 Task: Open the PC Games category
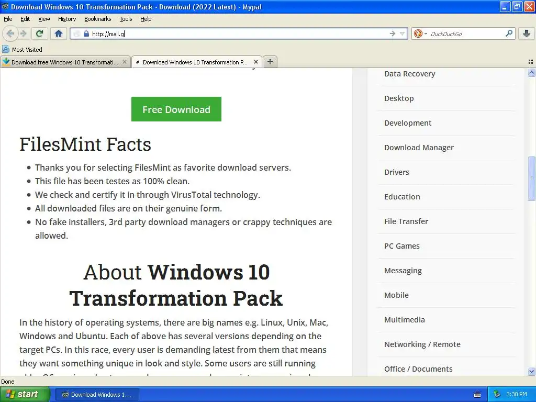tap(401, 246)
